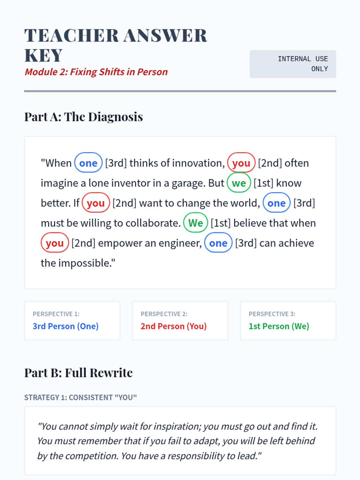Select circled "you" before "empower an engineer"

[x=55, y=243]
